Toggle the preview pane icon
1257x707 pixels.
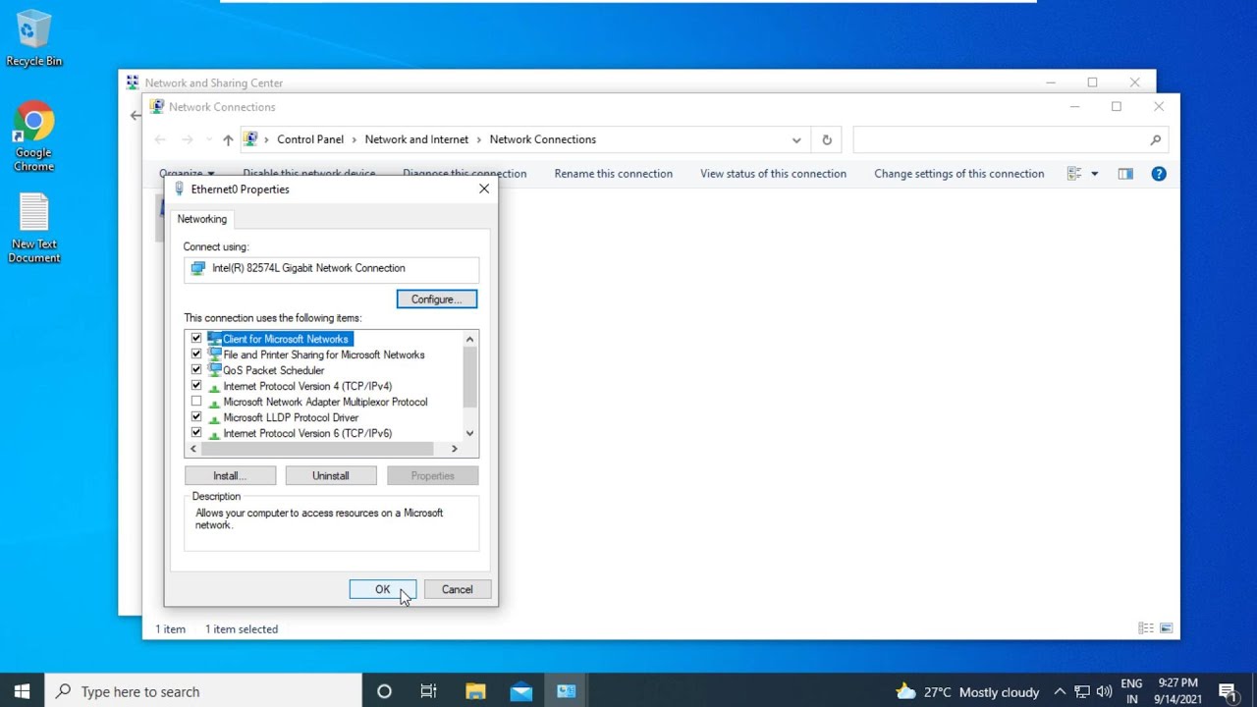[x=1125, y=174]
